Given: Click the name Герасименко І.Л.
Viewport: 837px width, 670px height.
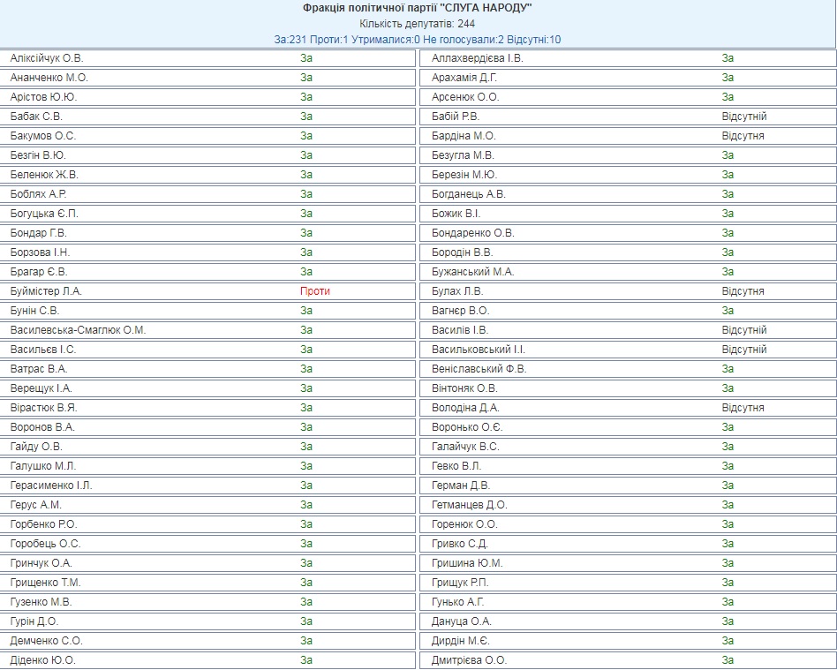Looking at the screenshot, I should pos(50,486).
